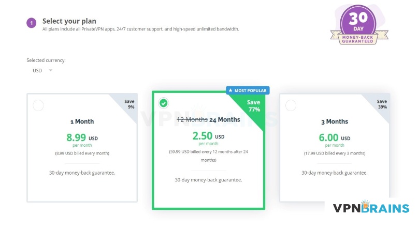Click the 24 Months plan title

[208, 120]
